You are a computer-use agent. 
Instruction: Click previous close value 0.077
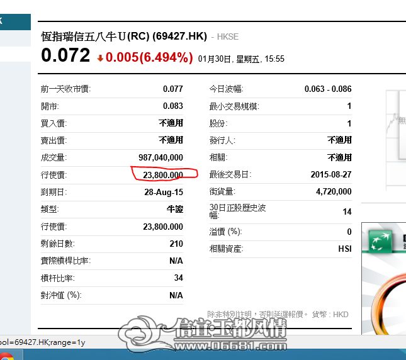[x=173, y=89]
